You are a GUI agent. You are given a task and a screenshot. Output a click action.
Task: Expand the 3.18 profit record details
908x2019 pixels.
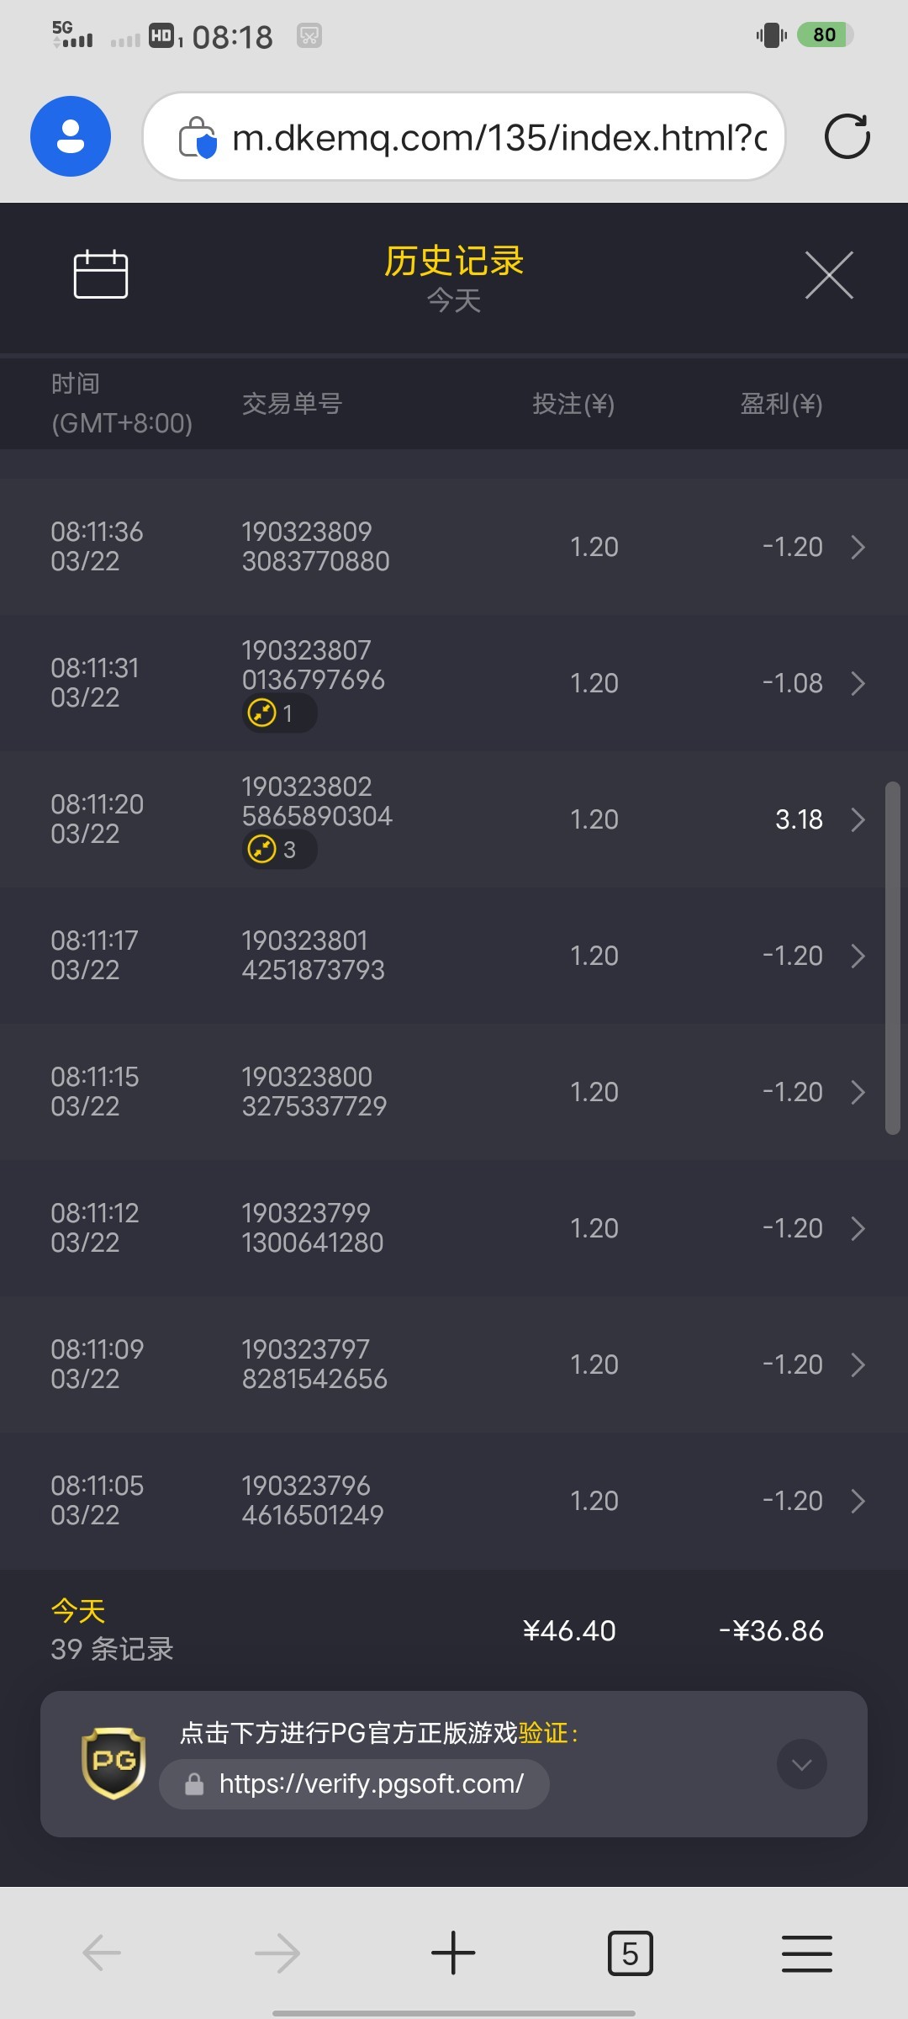coord(858,819)
